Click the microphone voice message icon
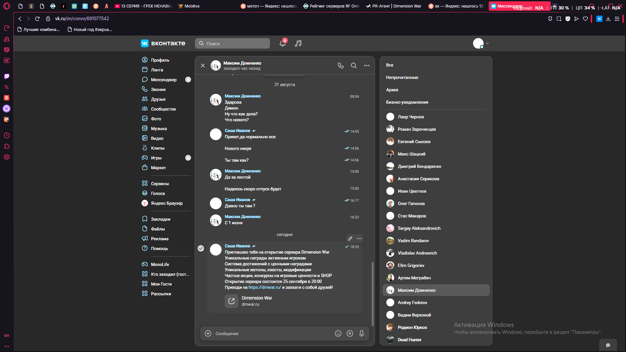Image resolution: width=626 pixels, height=352 pixels. (362, 333)
